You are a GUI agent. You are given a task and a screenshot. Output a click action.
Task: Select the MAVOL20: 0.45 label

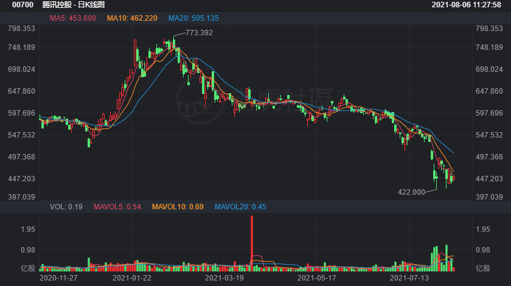pos(240,207)
